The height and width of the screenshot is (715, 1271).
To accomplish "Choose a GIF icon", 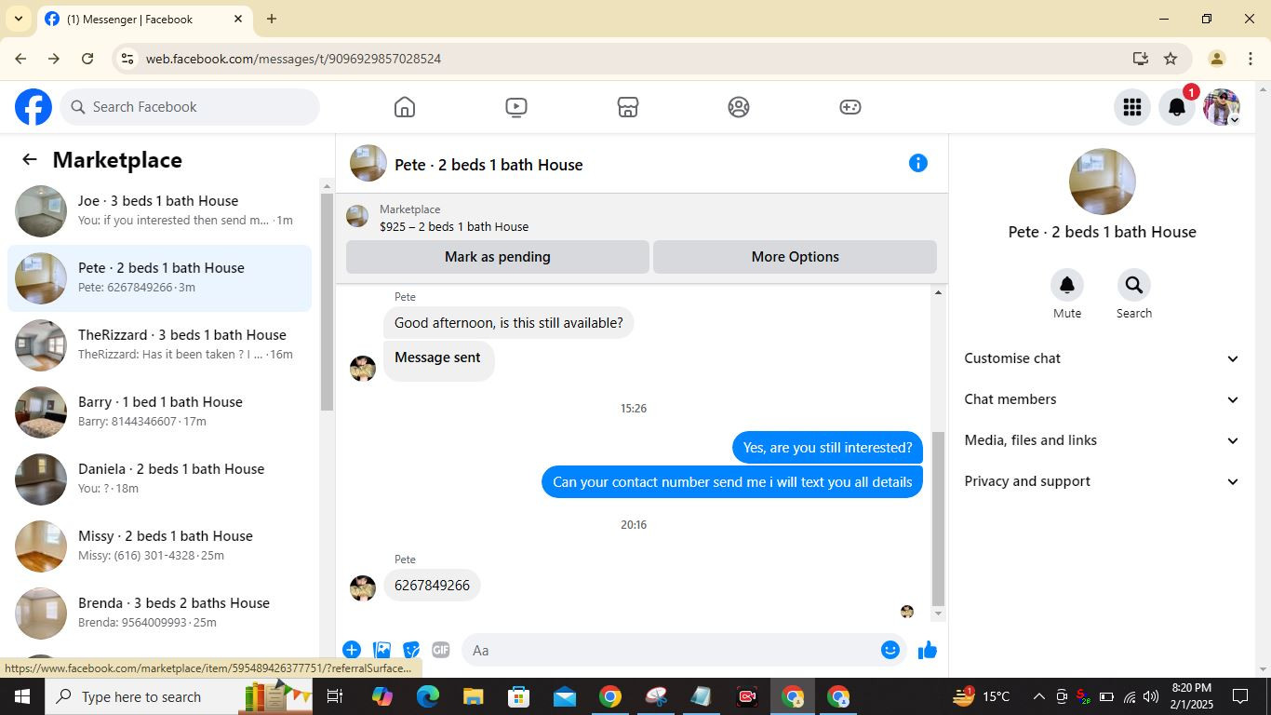I will point(441,650).
